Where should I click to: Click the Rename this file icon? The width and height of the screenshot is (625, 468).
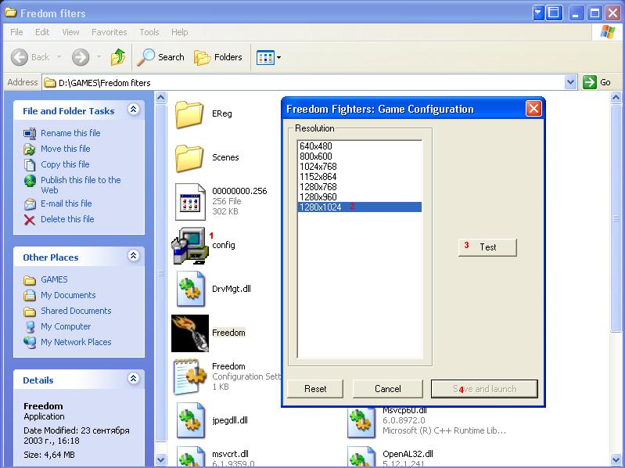(30, 133)
